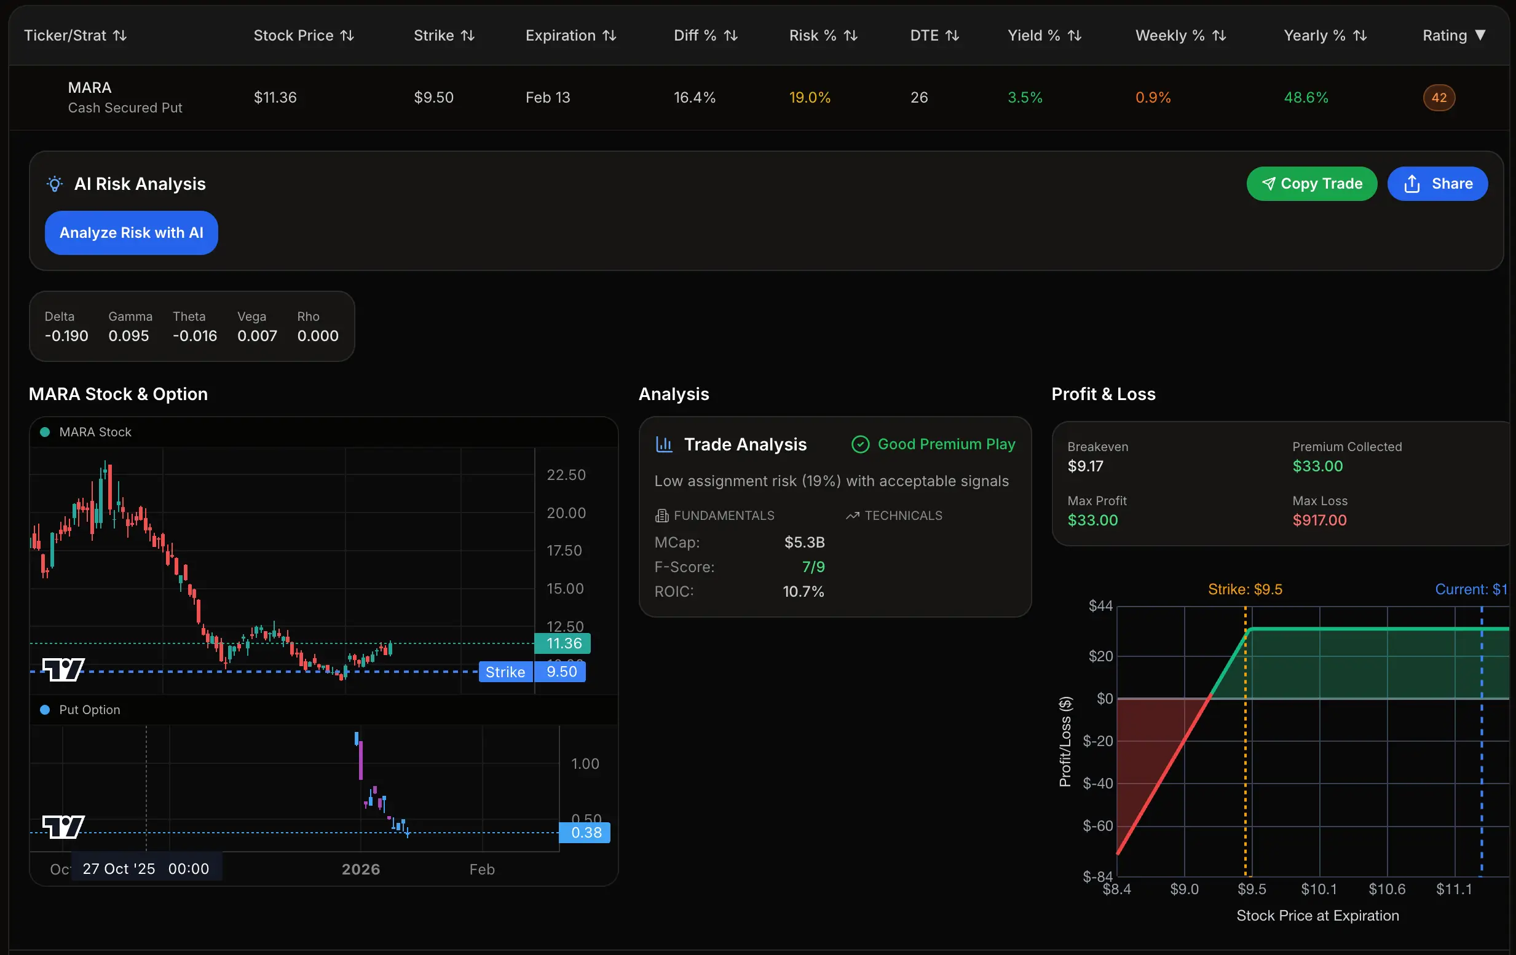Click the Good Premium Play label

pos(946,444)
